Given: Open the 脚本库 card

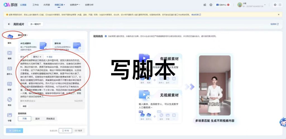Looking at the screenshot, I should [68, 46].
